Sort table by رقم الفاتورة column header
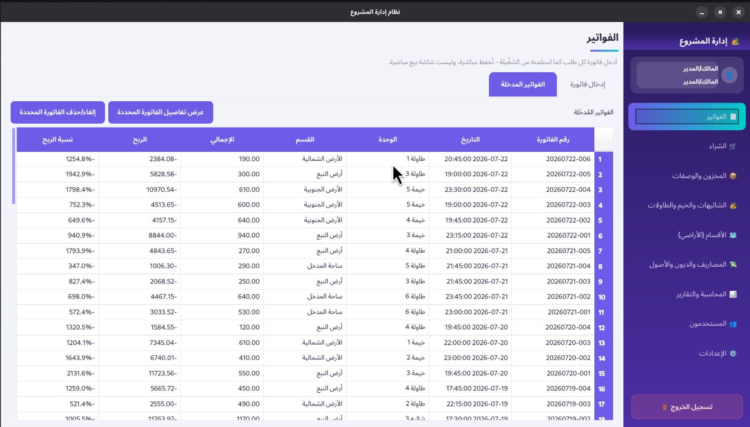750x427 pixels. 553,140
